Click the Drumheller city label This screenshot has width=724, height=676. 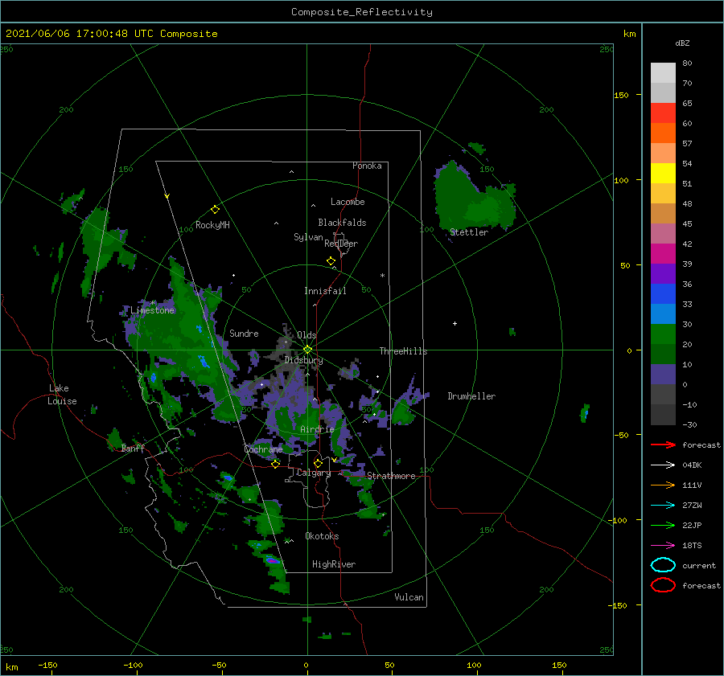471,396
